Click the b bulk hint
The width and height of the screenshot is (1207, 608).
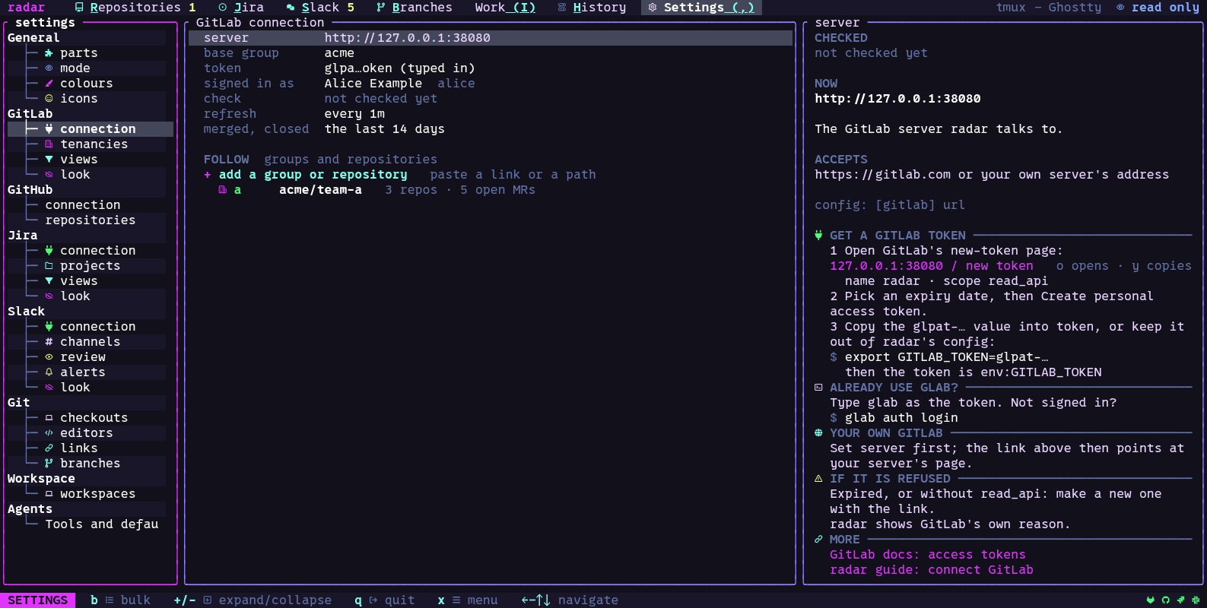click(x=120, y=600)
